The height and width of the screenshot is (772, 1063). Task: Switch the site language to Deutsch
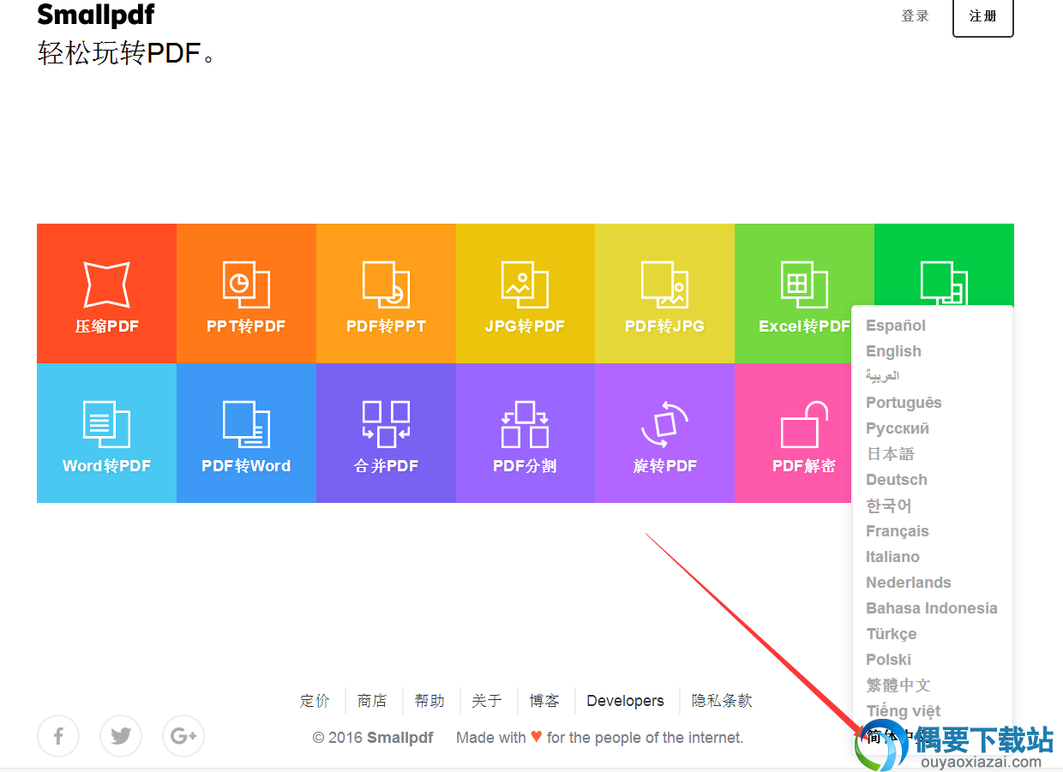pos(897,480)
